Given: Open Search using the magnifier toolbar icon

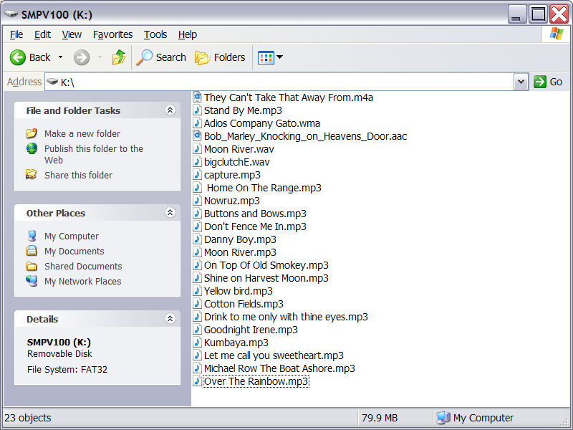Looking at the screenshot, I should coord(143,57).
